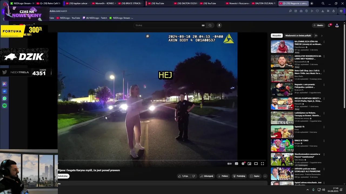
Task: Open video player settings gear
Action: click(243, 164)
